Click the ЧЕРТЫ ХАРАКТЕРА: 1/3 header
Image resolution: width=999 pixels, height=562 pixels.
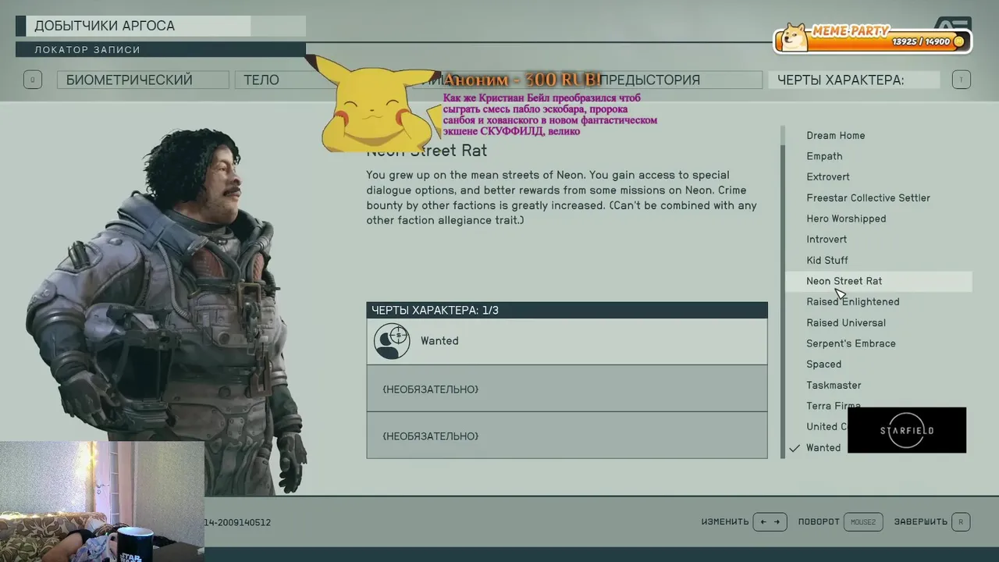tap(567, 310)
